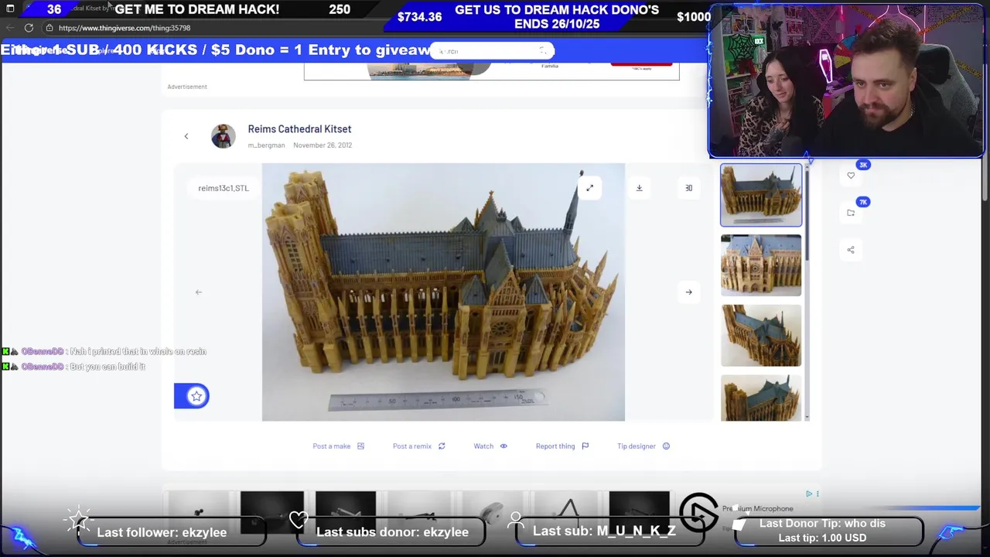
Task: Click the site info icon beside the URL
Action: tap(49, 28)
